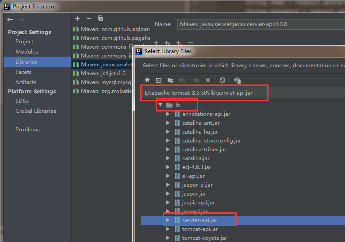Open Artifacts settings page
This screenshot has width=345, height=242.
click(26, 82)
